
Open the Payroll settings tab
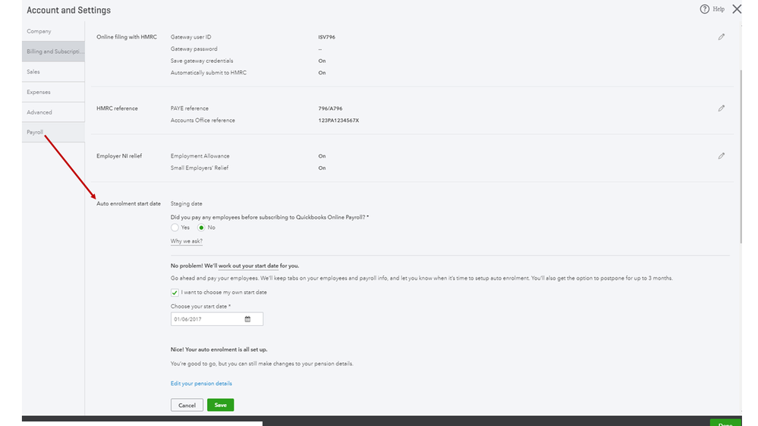(x=35, y=132)
